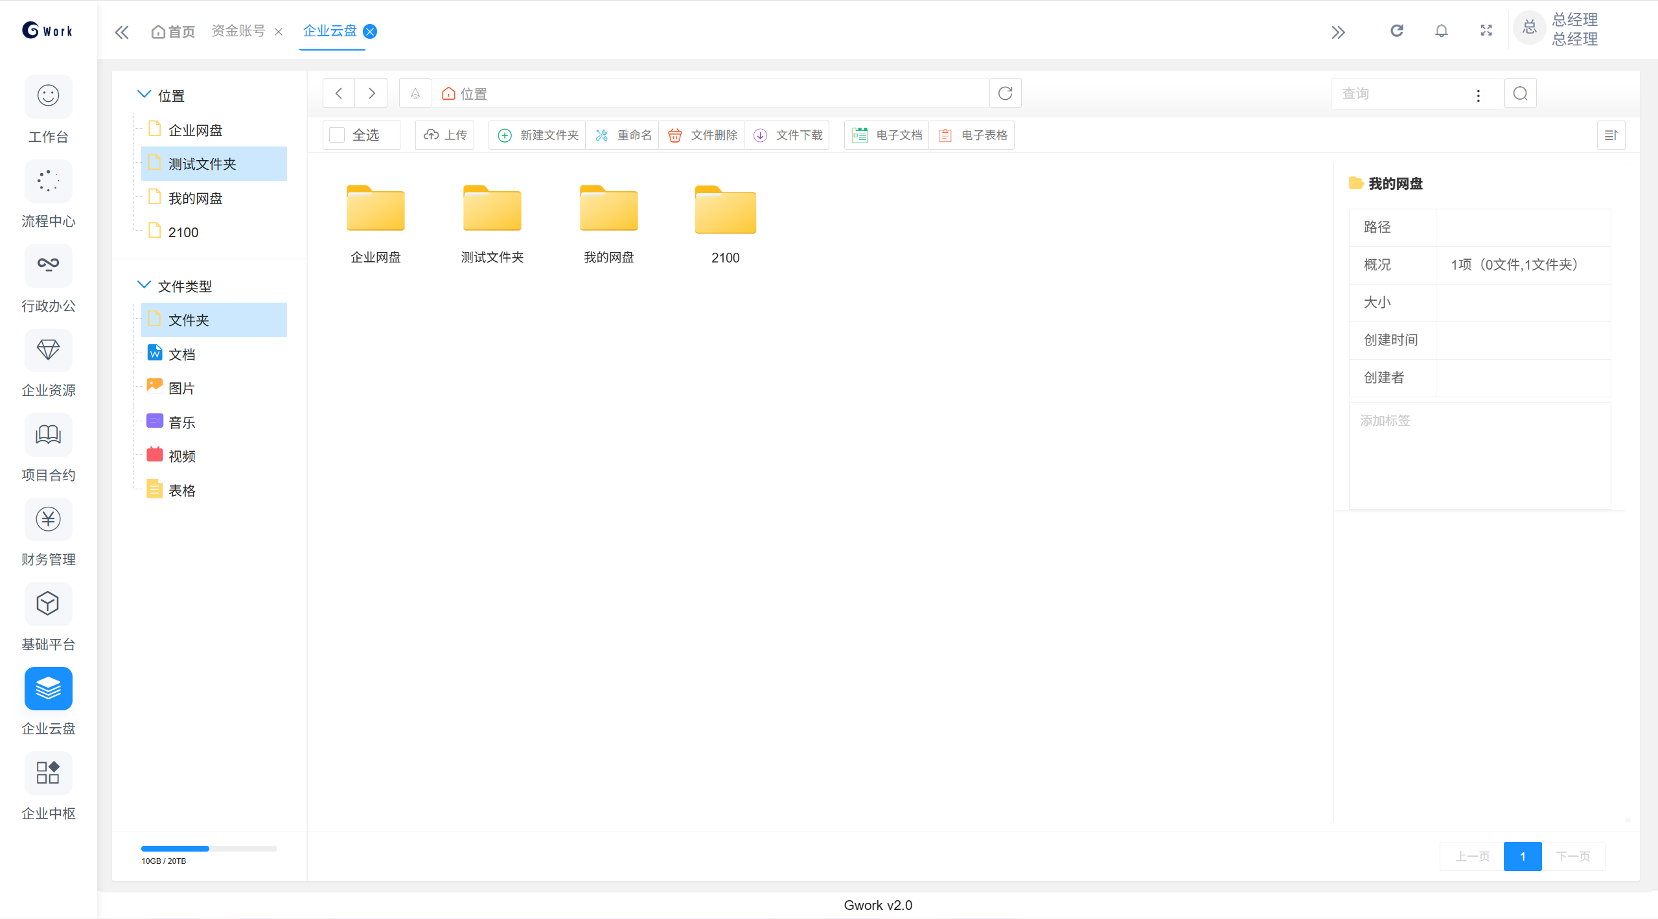Refresh the file path bar

click(x=1005, y=94)
